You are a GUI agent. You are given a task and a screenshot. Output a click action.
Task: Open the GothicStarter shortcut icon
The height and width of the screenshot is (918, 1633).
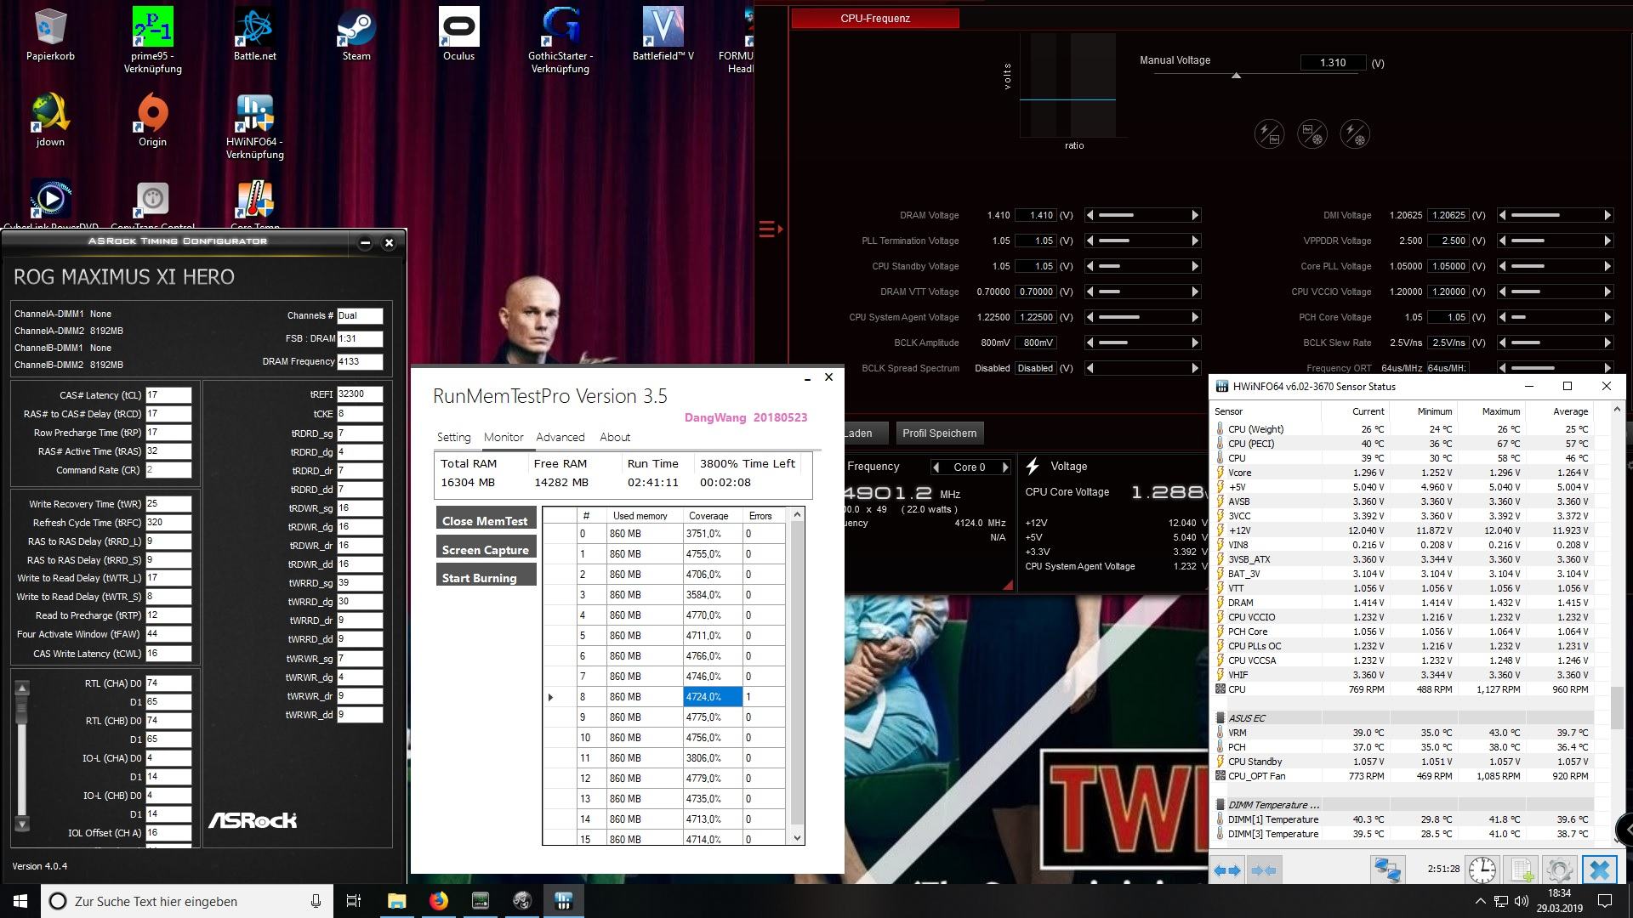(x=560, y=40)
